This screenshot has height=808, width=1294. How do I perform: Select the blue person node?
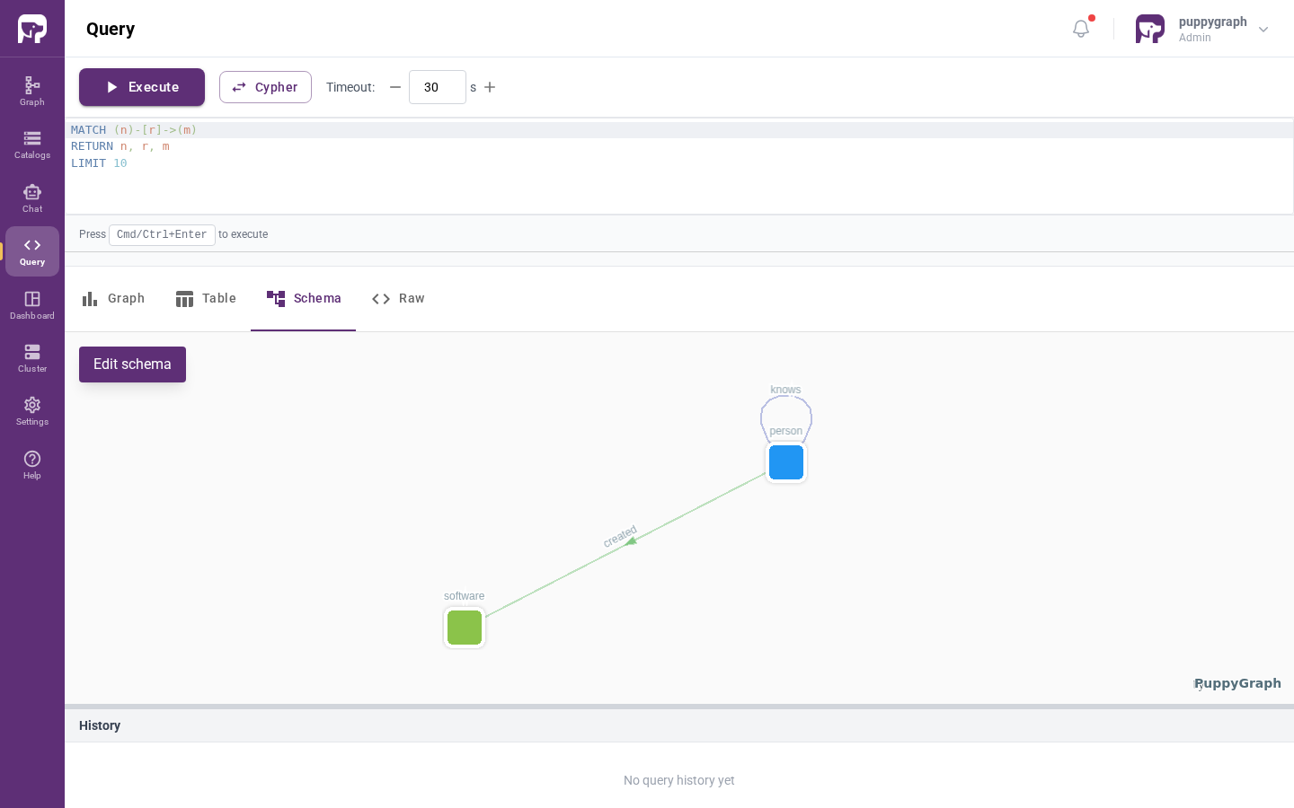[x=786, y=462]
